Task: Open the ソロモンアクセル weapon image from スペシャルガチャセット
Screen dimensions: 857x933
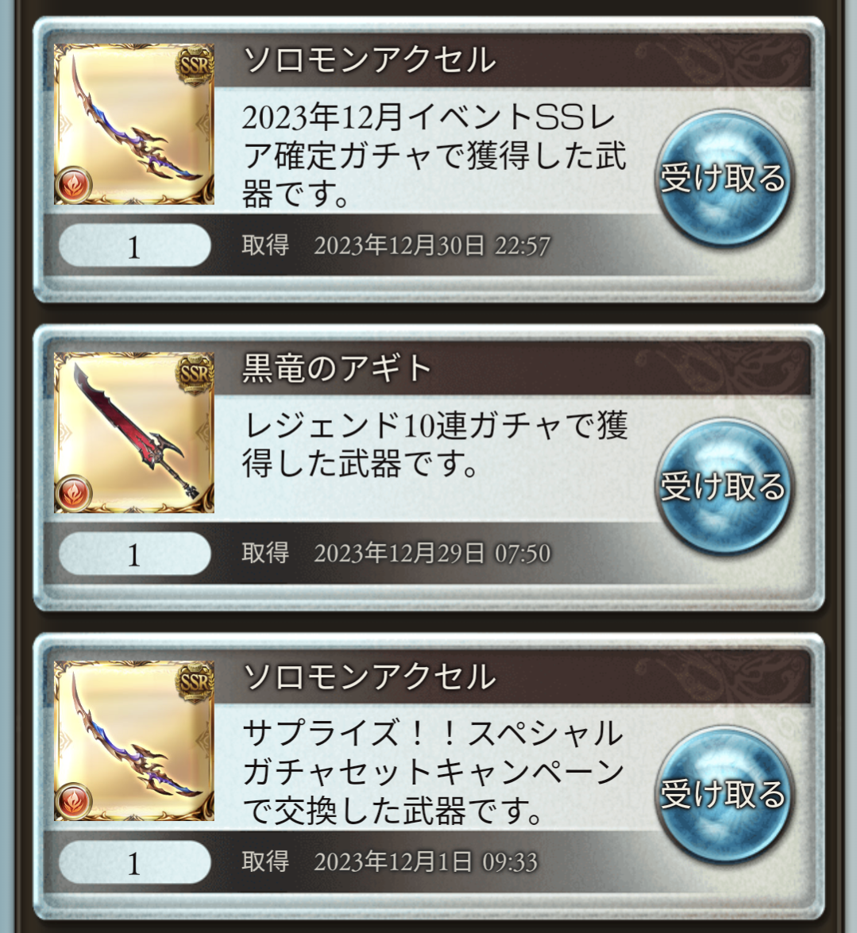Action: coord(134,740)
